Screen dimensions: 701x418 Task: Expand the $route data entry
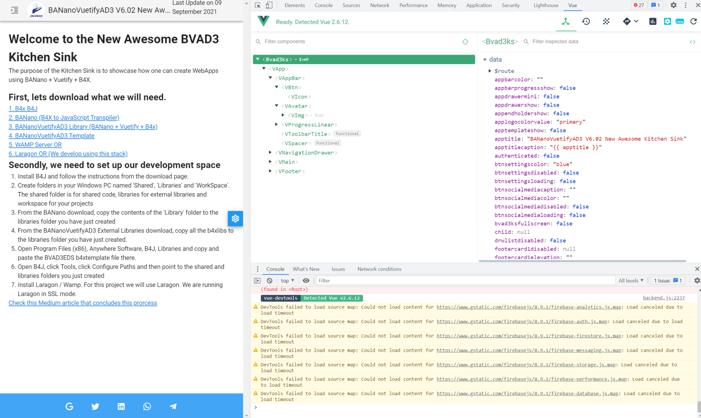[x=490, y=71]
